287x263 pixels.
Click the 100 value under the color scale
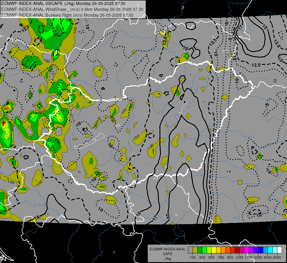[193, 257]
